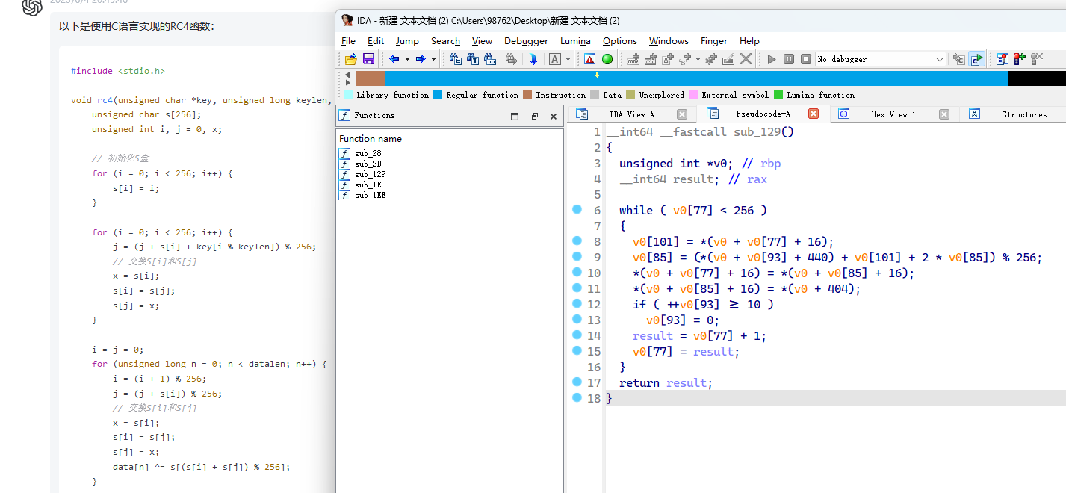This screenshot has width=1066, height=493.
Task: Open the Debugger menu
Action: 526,41
